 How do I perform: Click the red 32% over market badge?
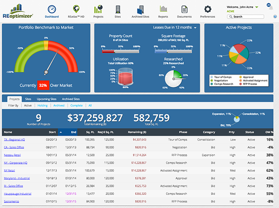[x=43, y=85]
